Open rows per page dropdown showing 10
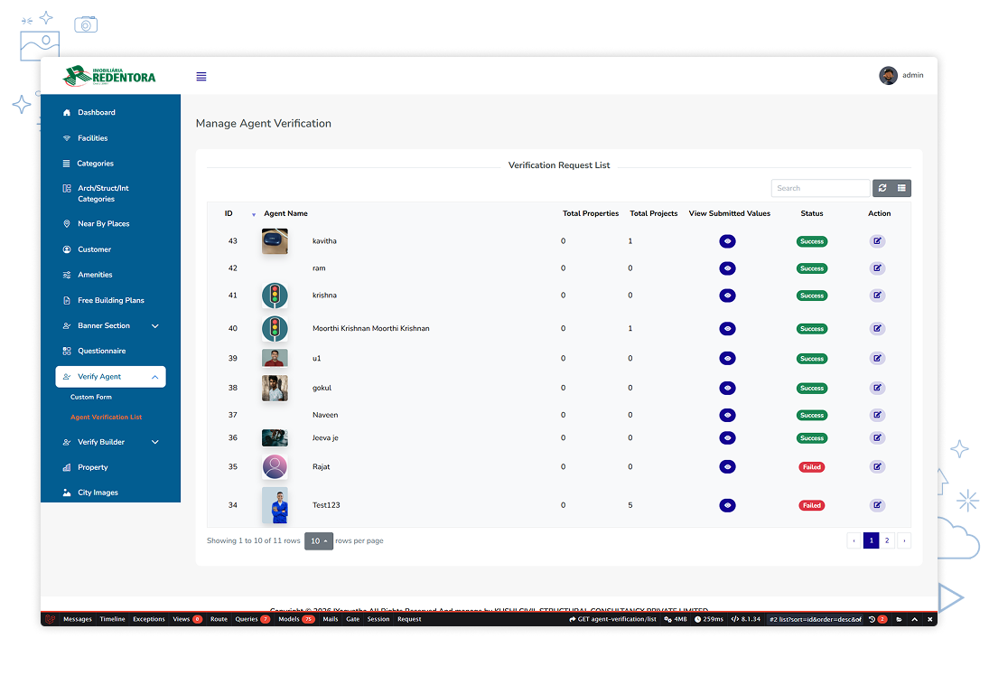This screenshot has width=989, height=676. point(319,541)
